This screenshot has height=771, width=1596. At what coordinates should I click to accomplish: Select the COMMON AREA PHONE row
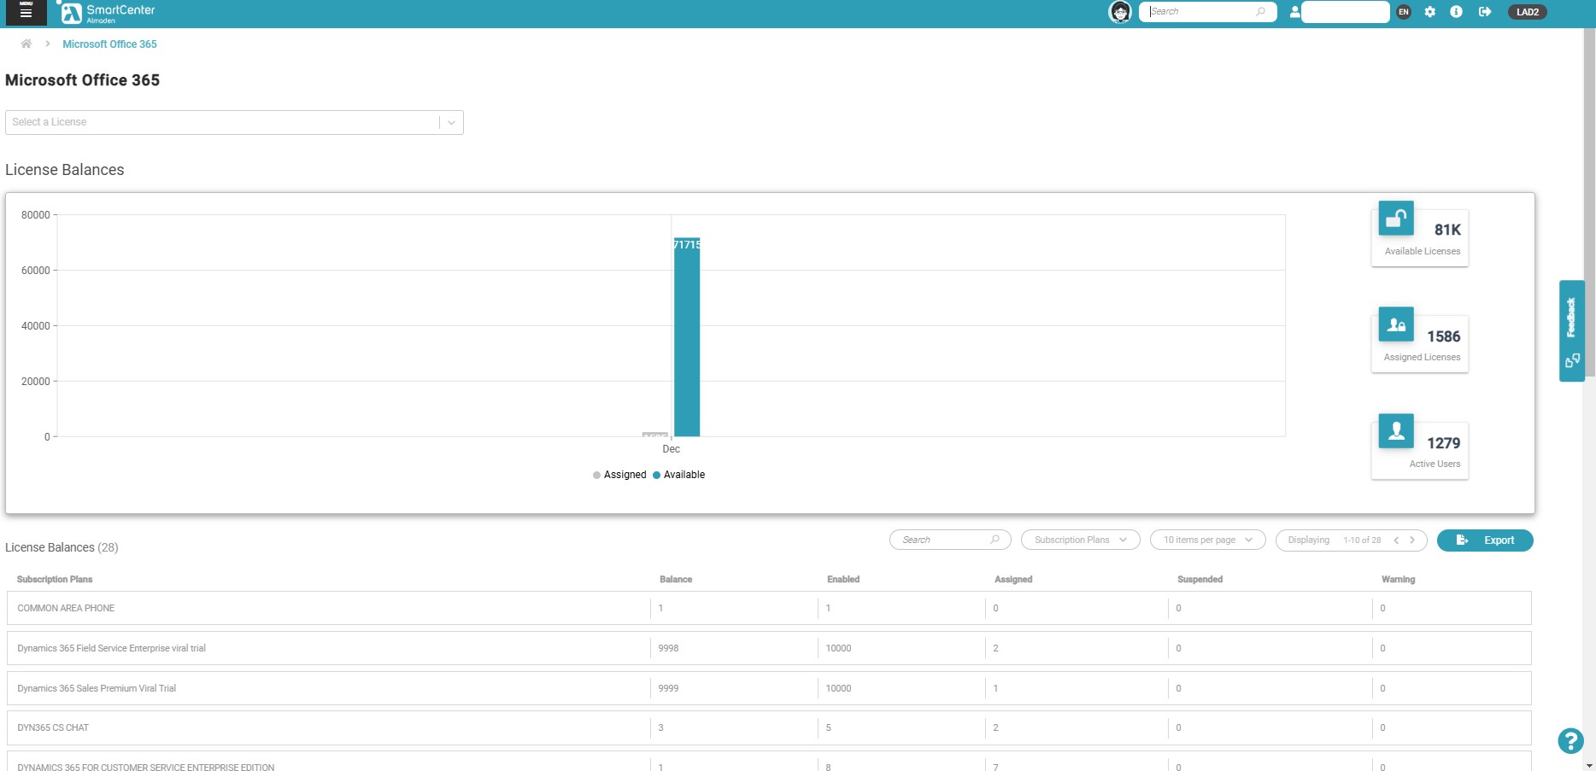(x=769, y=608)
